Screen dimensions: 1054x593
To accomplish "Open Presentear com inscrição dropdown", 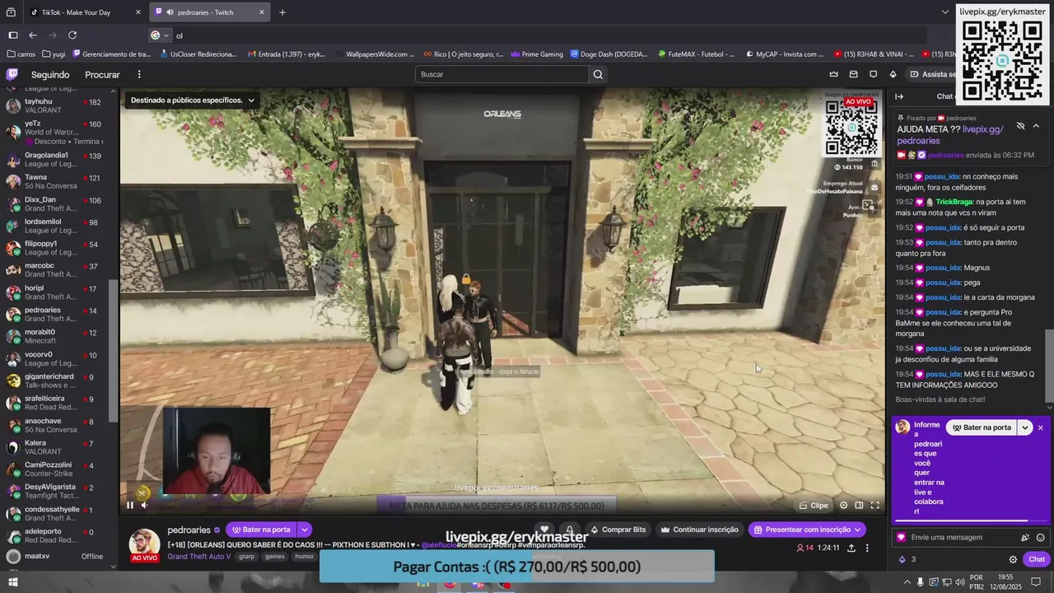I will click(806, 530).
